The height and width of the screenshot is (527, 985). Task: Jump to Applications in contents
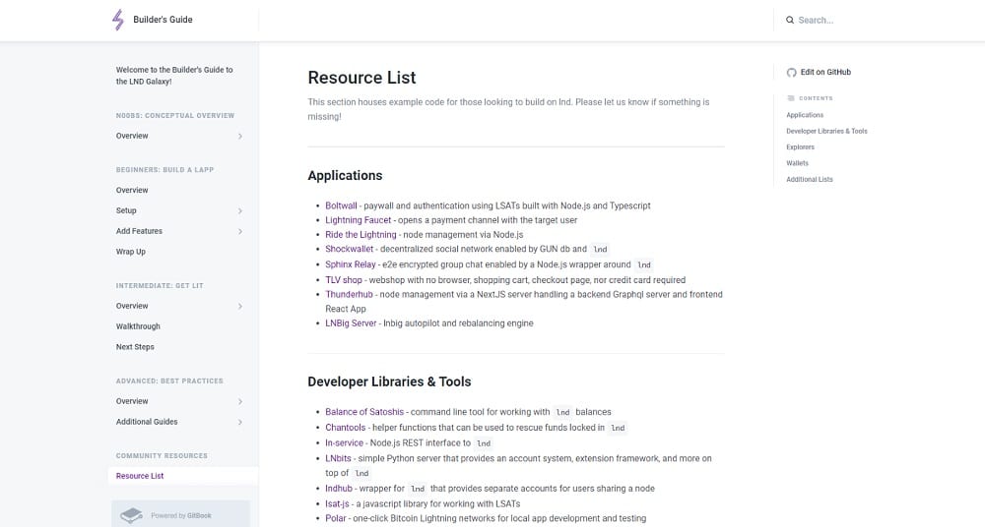click(x=805, y=115)
